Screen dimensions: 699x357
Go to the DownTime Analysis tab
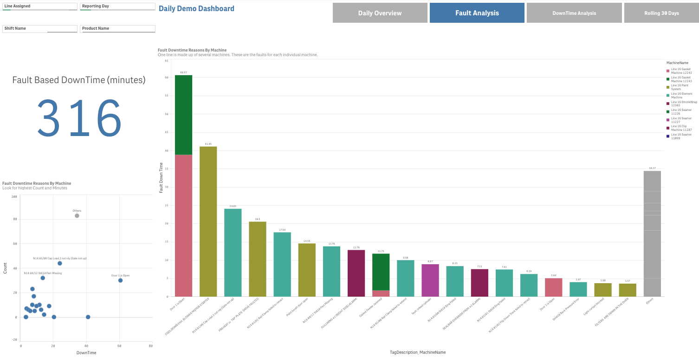coord(574,13)
